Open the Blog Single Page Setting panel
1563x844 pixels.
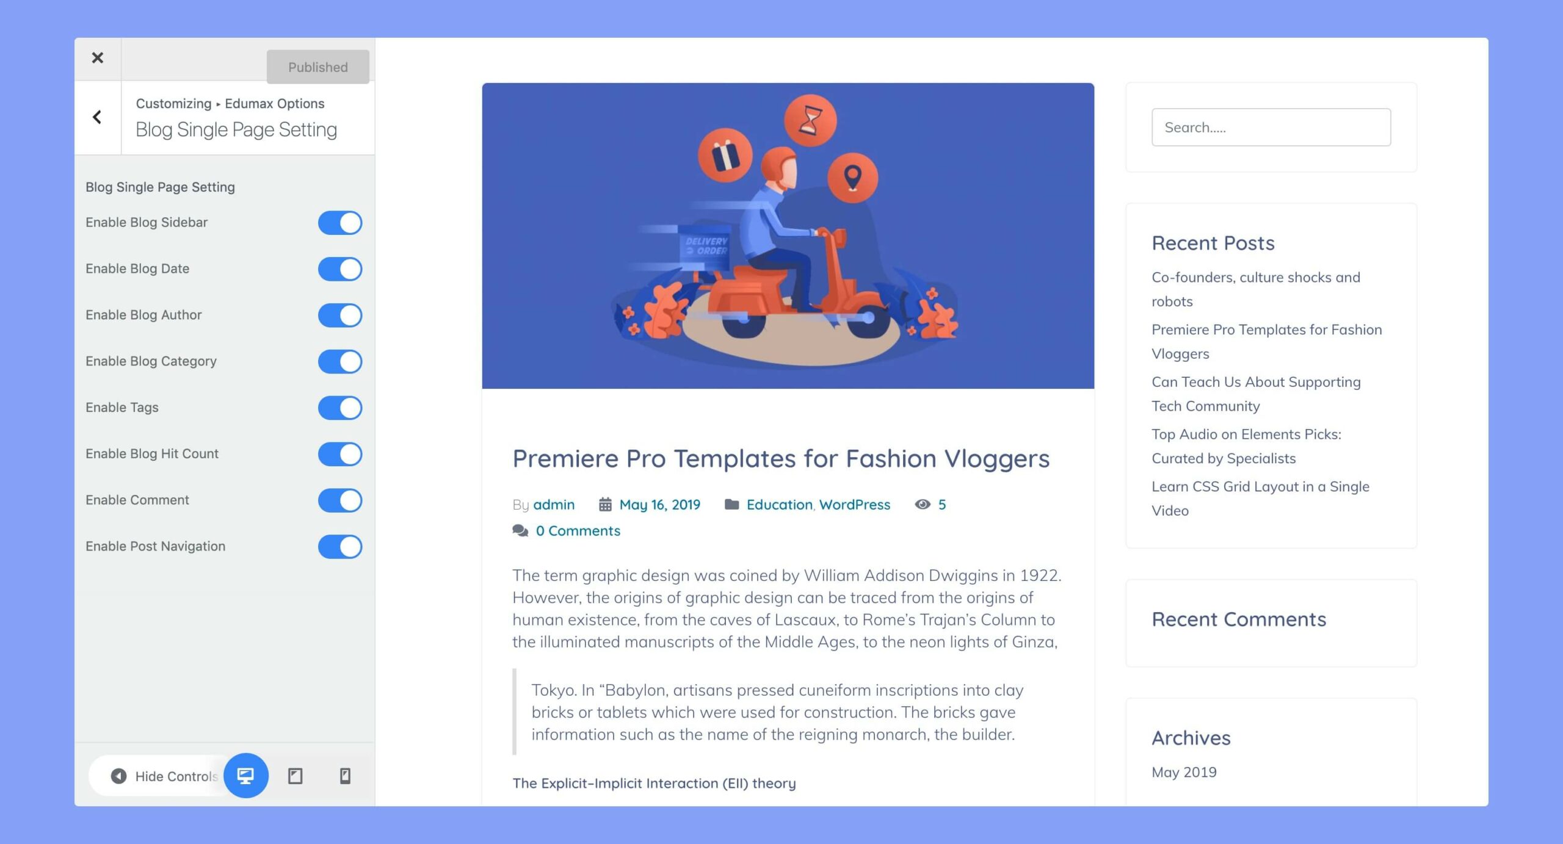coord(236,128)
